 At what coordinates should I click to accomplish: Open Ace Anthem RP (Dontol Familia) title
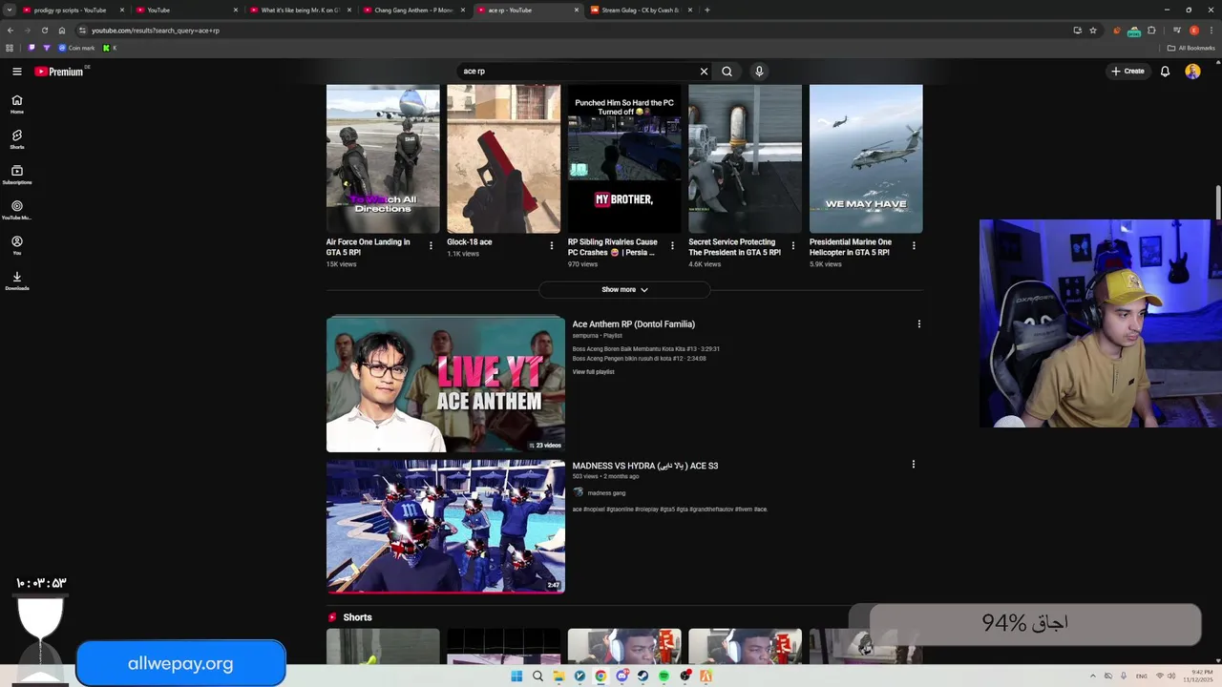coord(634,324)
